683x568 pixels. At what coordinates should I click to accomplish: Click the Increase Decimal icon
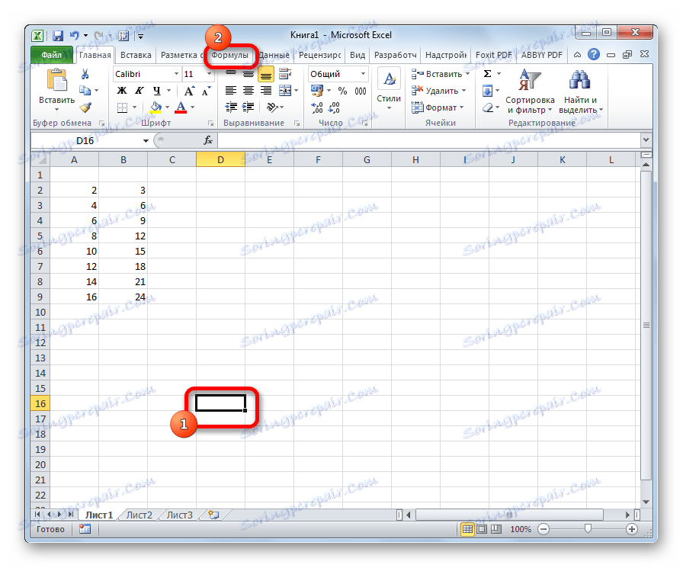[x=317, y=108]
